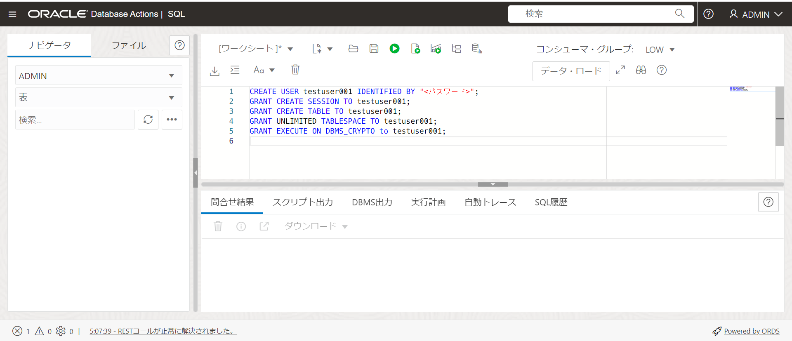Click the binoculars find icon
Image resolution: width=792 pixels, height=341 pixels.
pyautogui.click(x=641, y=70)
